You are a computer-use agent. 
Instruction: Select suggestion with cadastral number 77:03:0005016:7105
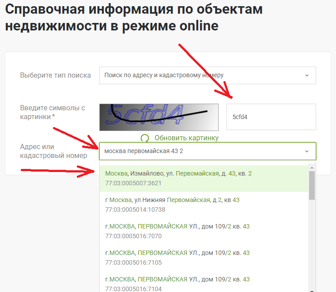204,258
